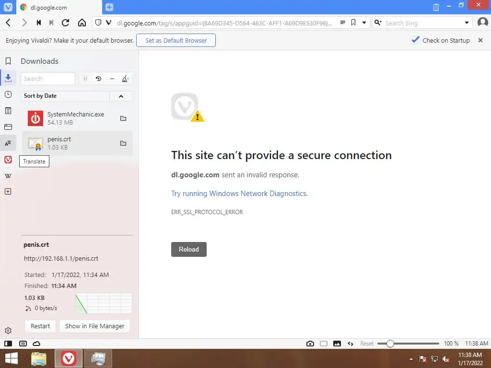Open the content blocker shield
This screenshot has height=368, width=491.
coord(98,23)
